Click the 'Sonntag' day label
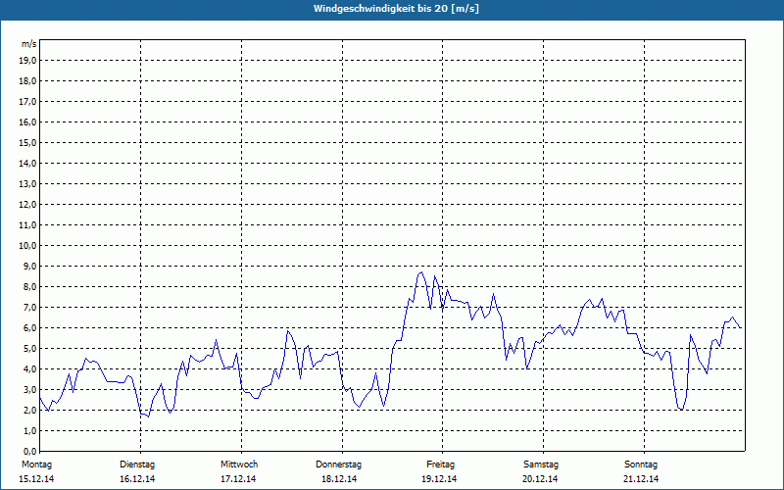This screenshot has width=784, height=490. coord(641,465)
